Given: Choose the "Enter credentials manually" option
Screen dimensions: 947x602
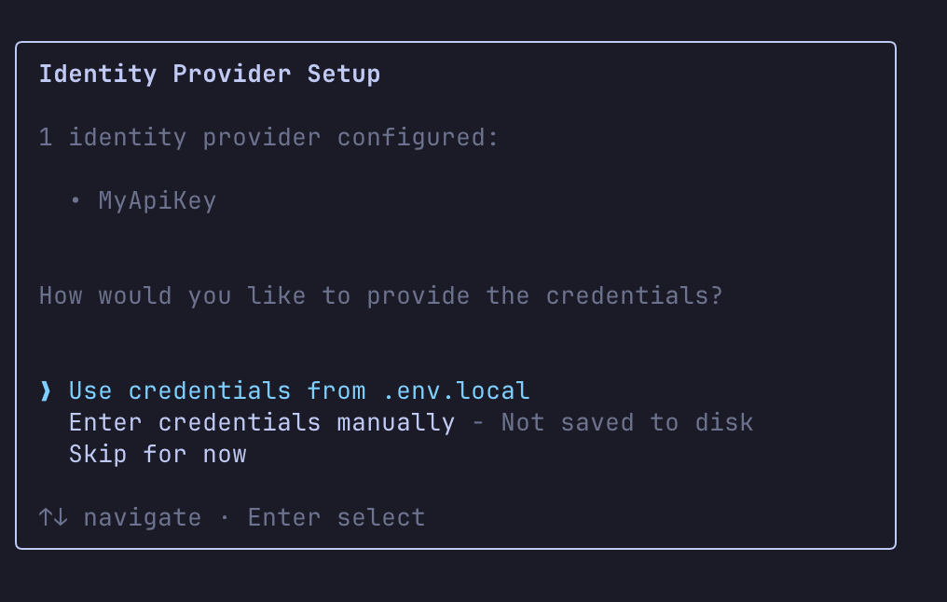Looking at the screenshot, I should click(x=261, y=422).
